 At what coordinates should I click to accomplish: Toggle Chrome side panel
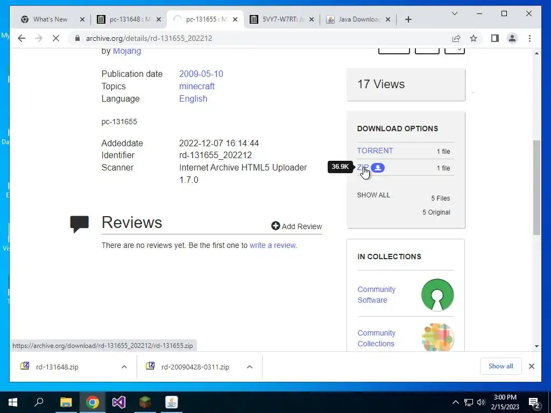point(495,38)
